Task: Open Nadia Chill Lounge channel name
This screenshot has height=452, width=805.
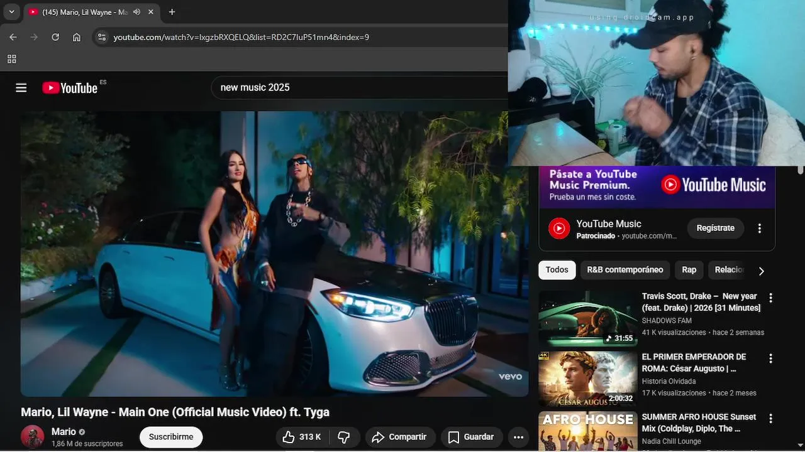Action: click(672, 441)
